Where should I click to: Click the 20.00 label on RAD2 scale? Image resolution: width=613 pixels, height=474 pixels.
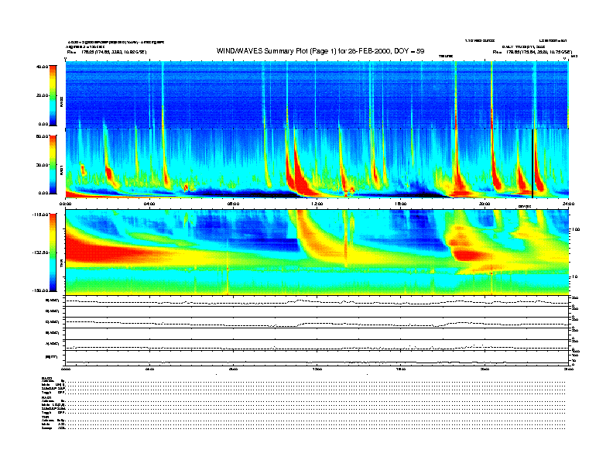pos(42,95)
